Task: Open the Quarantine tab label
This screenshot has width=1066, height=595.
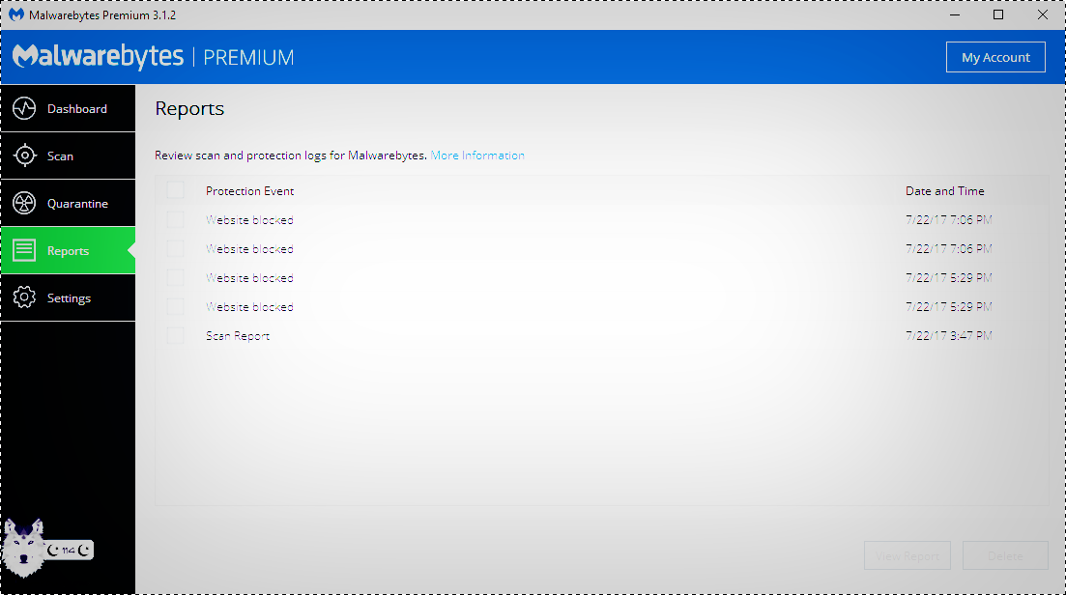Action: [77, 204]
